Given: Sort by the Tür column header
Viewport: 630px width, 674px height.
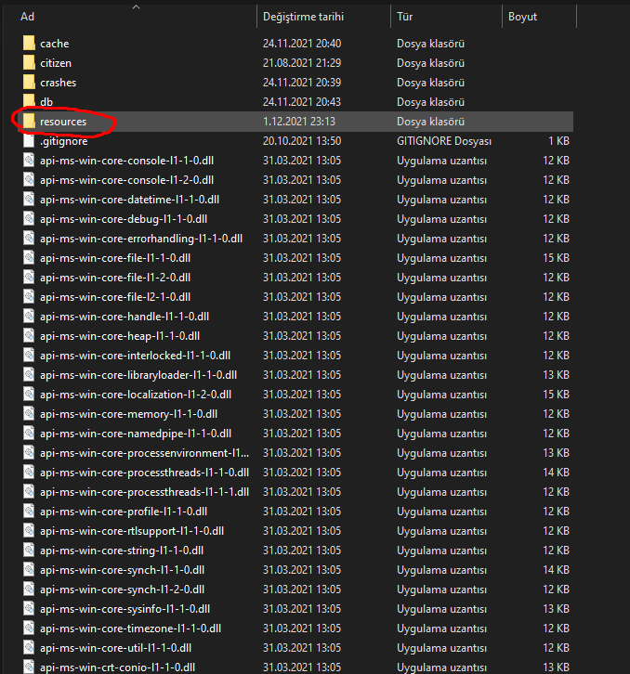Looking at the screenshot, I should click(404, 17).
